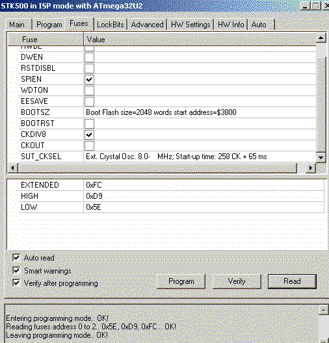Open the SUT_CKSEL clock source dropdown

pyautogui.click(x=200, y=157)
